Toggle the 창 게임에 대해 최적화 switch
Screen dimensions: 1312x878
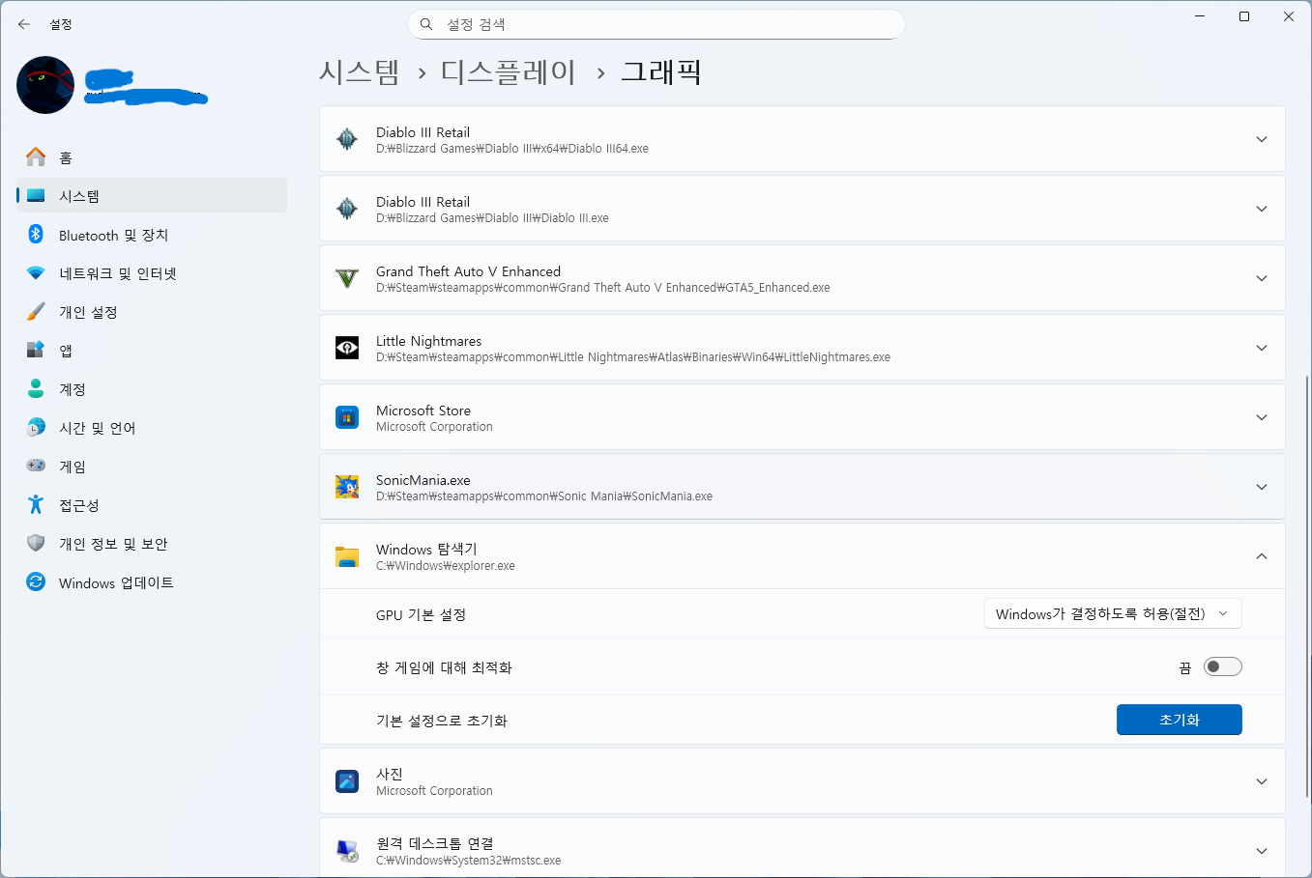1222,666
